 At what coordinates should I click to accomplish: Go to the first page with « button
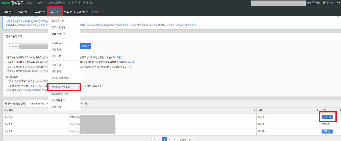pos(154,139)
